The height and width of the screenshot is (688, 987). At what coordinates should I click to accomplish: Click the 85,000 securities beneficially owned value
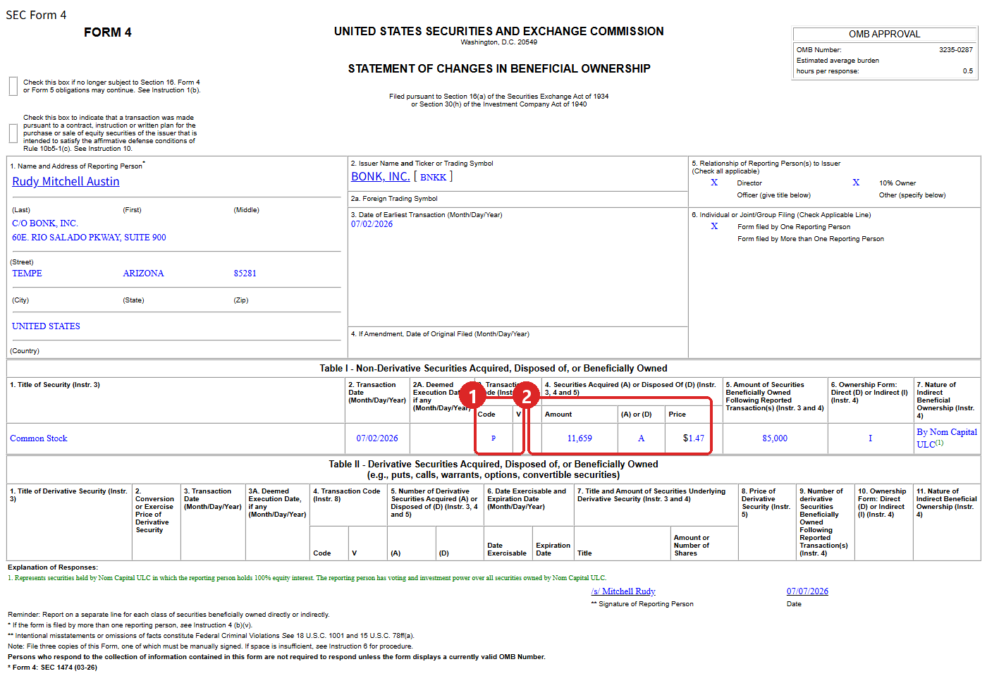[x=775, y=438]
